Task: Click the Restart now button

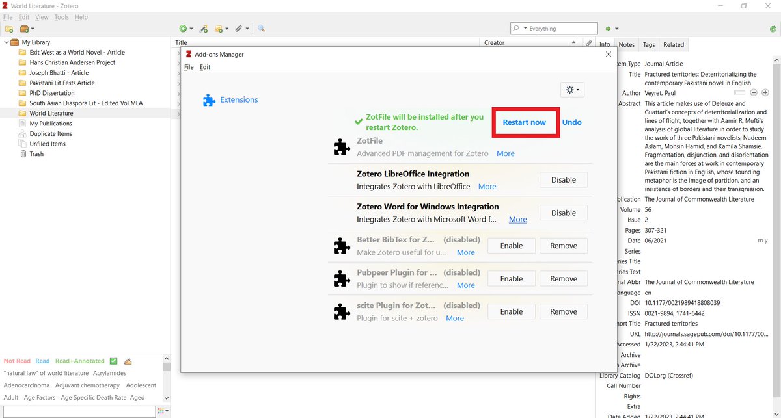Action: 525,122
